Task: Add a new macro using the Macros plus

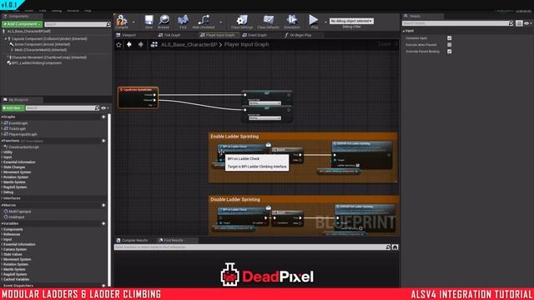Action: coord(103,206)
